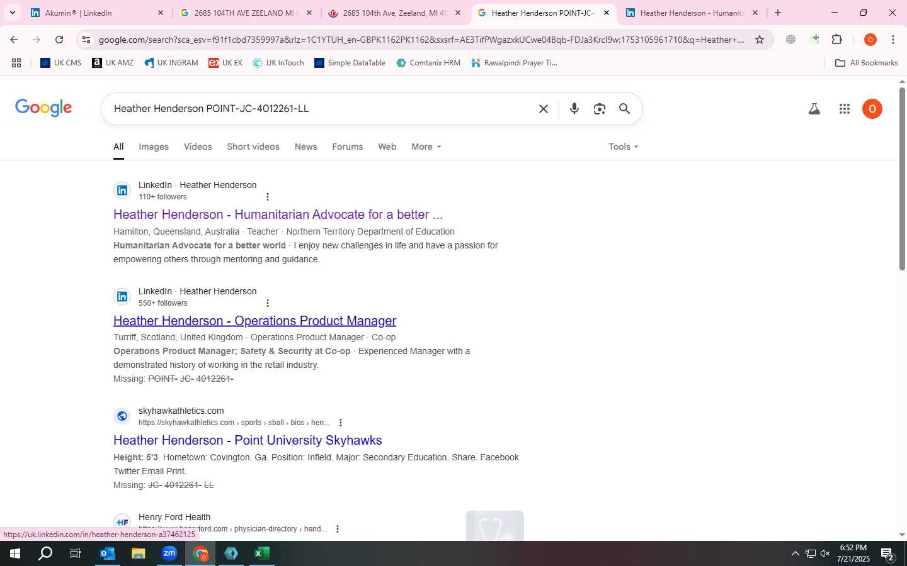Open UK INGRAM bookmark

pos(171,63)
